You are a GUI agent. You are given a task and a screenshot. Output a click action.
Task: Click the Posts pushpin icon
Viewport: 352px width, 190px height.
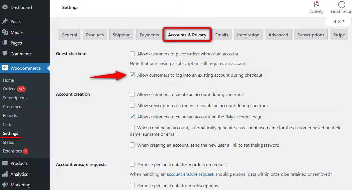[x=5, y=21]
